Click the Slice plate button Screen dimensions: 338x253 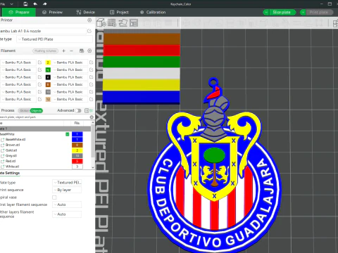tap(282, 12)
